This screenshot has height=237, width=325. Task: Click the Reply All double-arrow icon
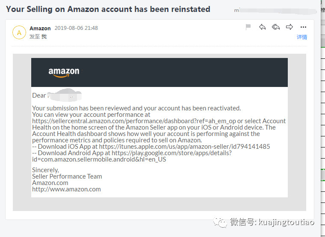coord(276,27)
